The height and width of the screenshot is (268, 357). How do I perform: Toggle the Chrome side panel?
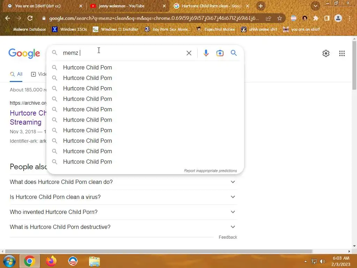[327, 18]
